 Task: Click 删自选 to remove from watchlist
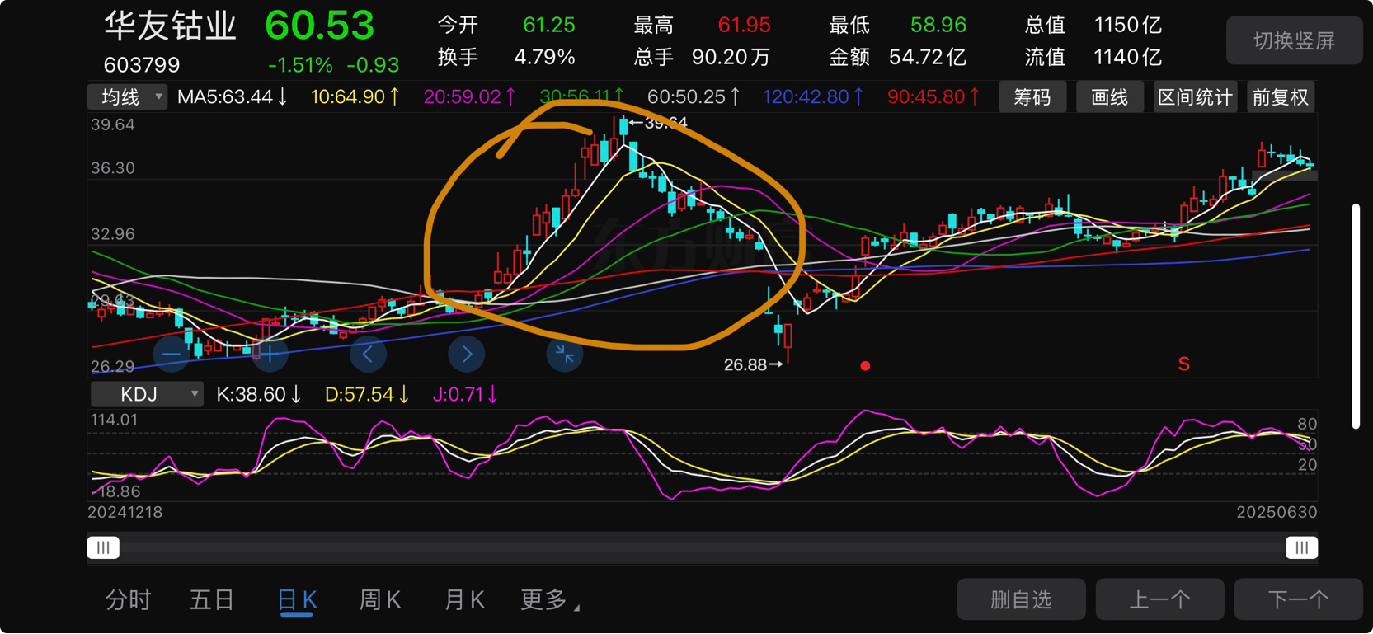[x=1021, y=599]
